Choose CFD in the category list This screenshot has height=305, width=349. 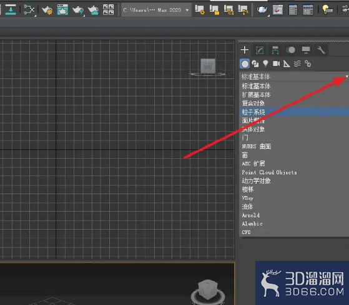point(294,232)
